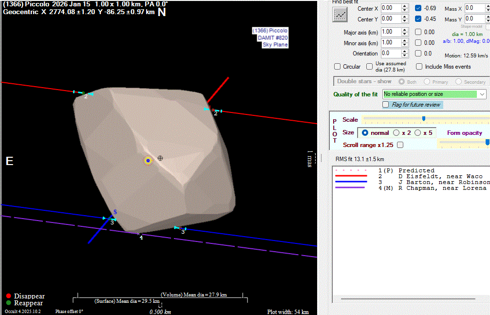
Task: Check Include Miss events option
Action: click(x=419, y=67)
